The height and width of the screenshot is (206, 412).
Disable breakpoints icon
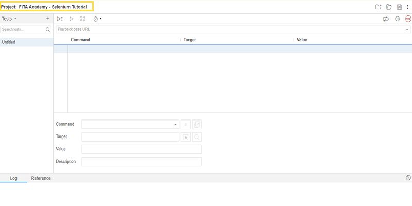[x=386, y=19]
